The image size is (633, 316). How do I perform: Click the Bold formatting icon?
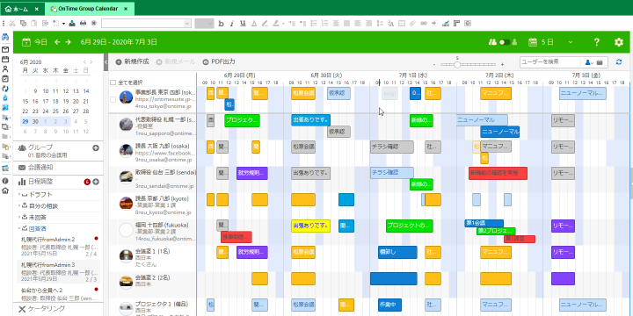[x=221, y=24]
